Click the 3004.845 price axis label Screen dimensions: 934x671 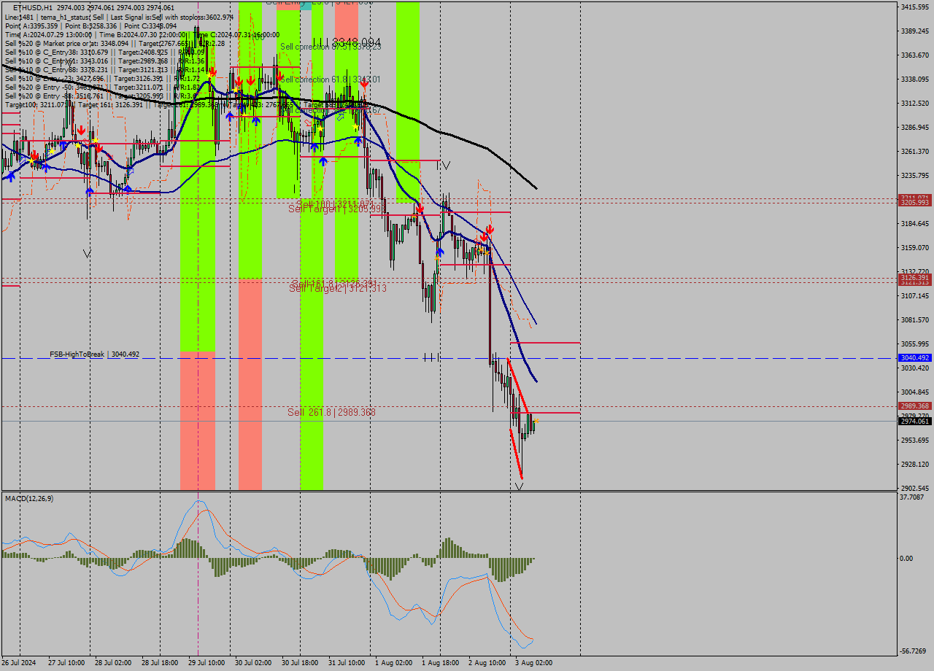point(914,392)
